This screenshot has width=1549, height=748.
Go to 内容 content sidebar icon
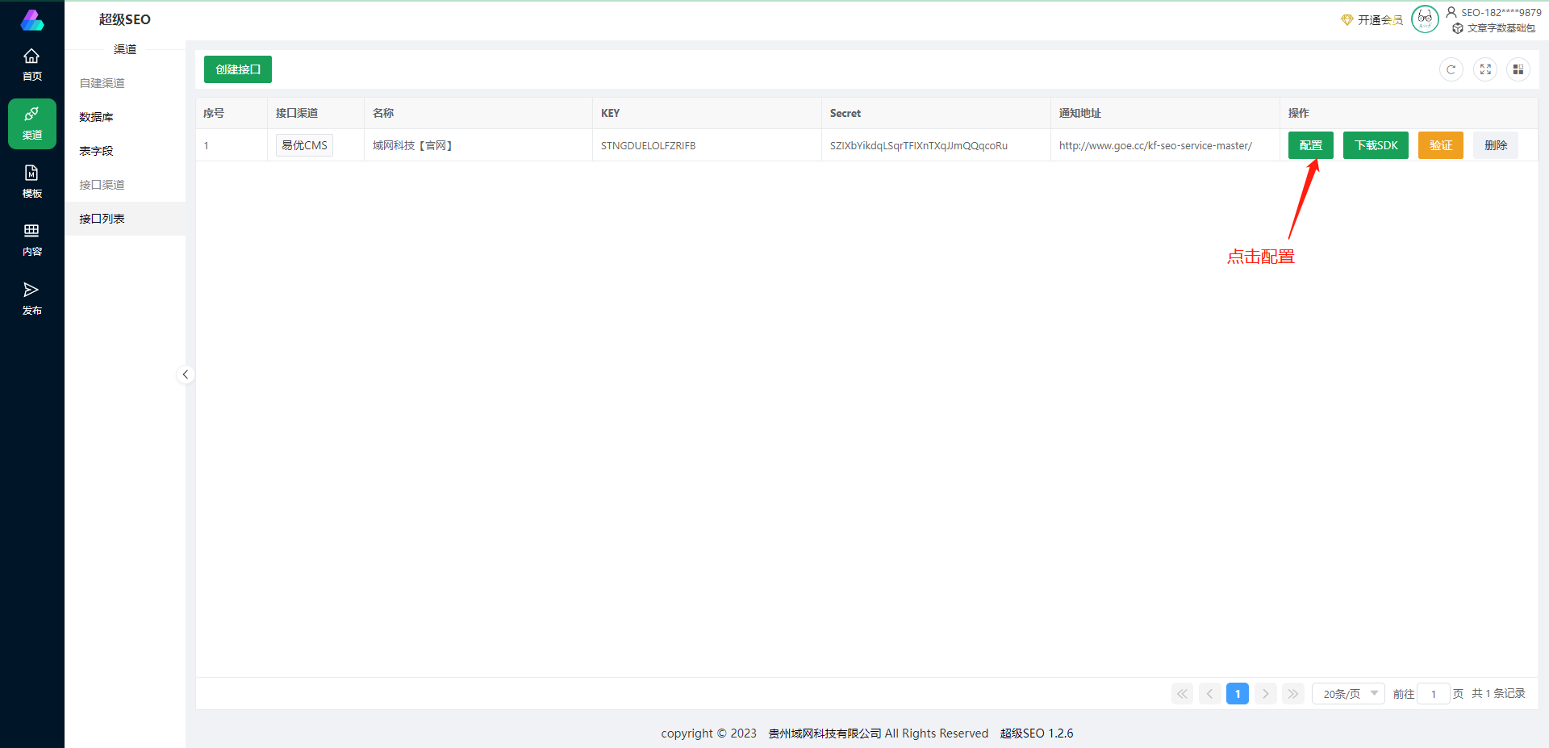coord(31,240)
